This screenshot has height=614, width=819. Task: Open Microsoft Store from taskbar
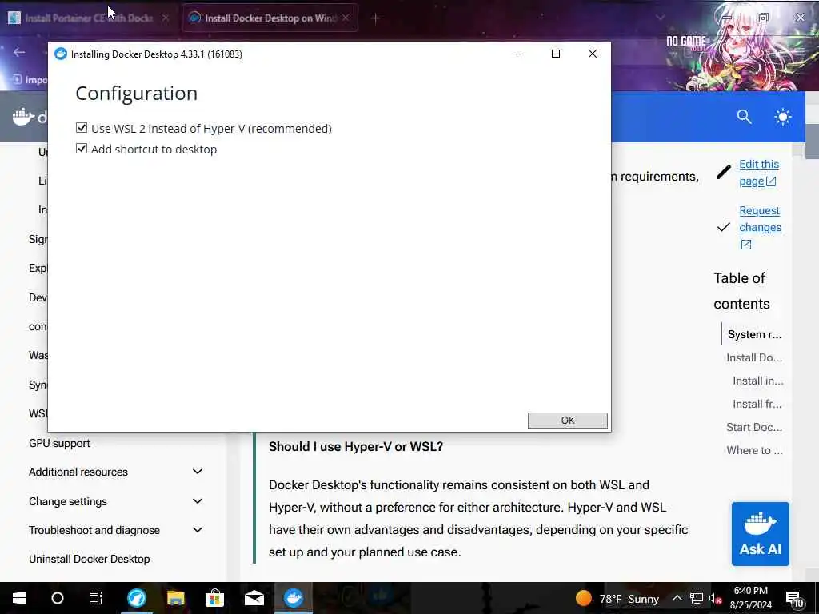[214, 598]
